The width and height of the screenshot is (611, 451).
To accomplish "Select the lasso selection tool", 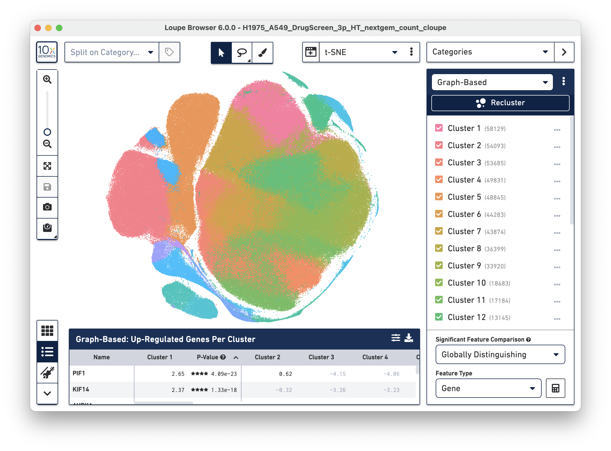I will click(x=242, y=52).
